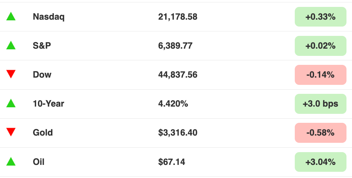Select the Nasdaq value 21,178.58

point(178,17)
